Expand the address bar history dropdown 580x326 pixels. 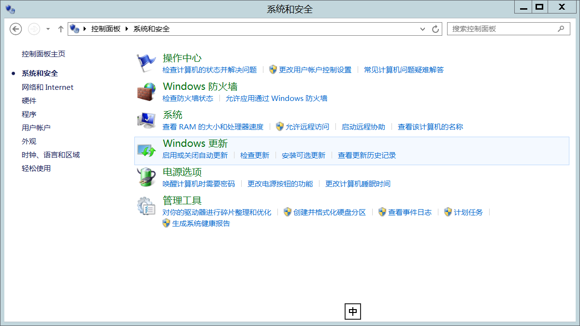click(x=423, y=29)
